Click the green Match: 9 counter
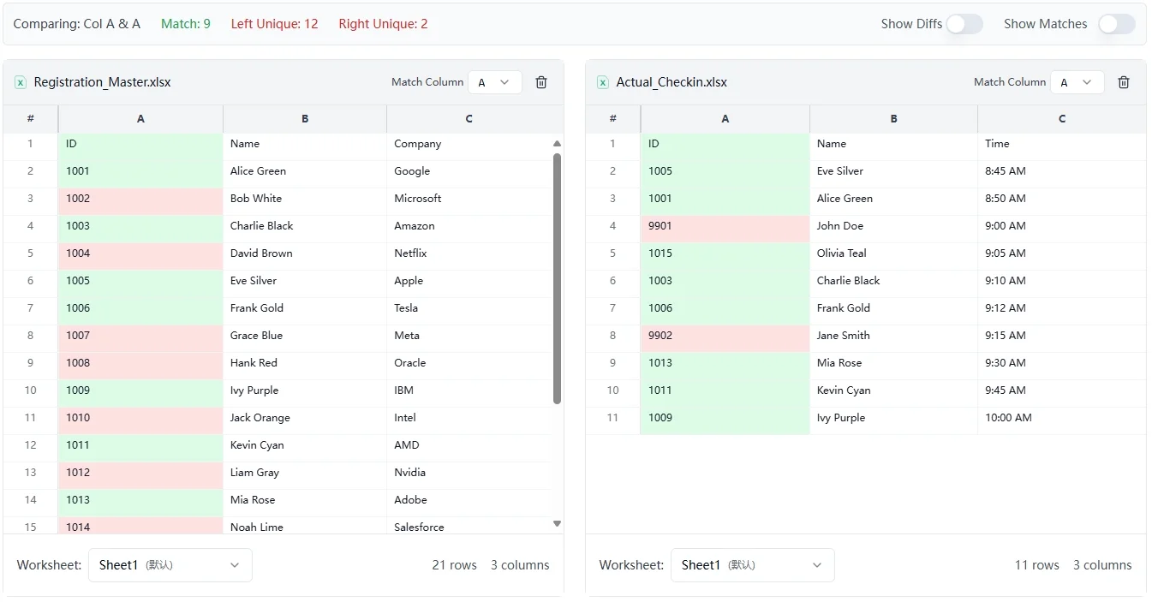The width and height of the screenshot is (1152, 602). (186, 23)
